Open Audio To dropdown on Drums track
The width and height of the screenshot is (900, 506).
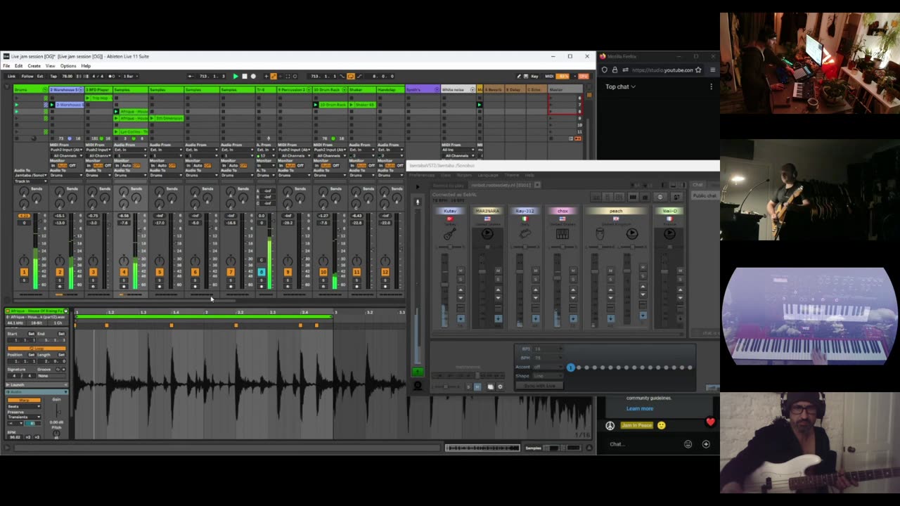[31, 175]
